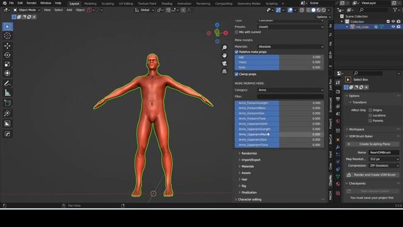The height and width of the screenshot is (227, 403).
Task: Open the Global transform orientation dropdown
Action: click(144, 10)
